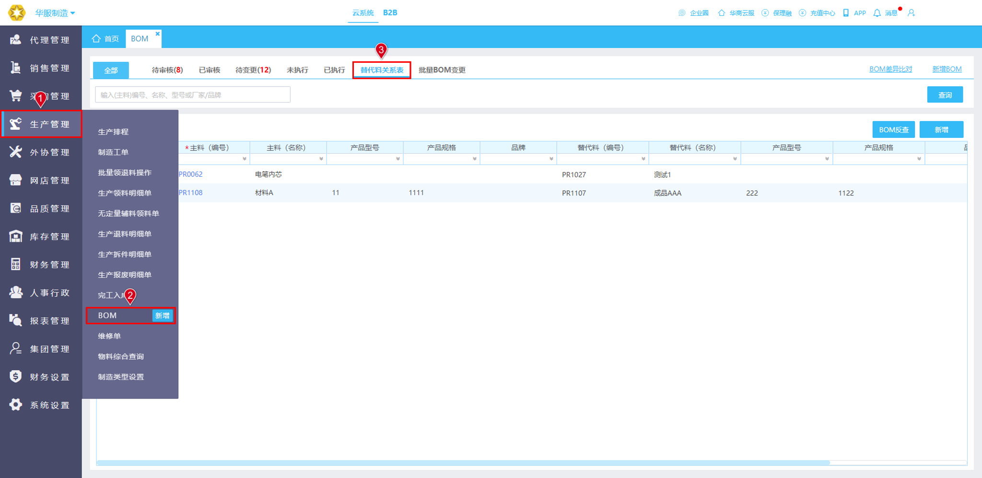Switch to the 待审核 tab

pos(167,70)
